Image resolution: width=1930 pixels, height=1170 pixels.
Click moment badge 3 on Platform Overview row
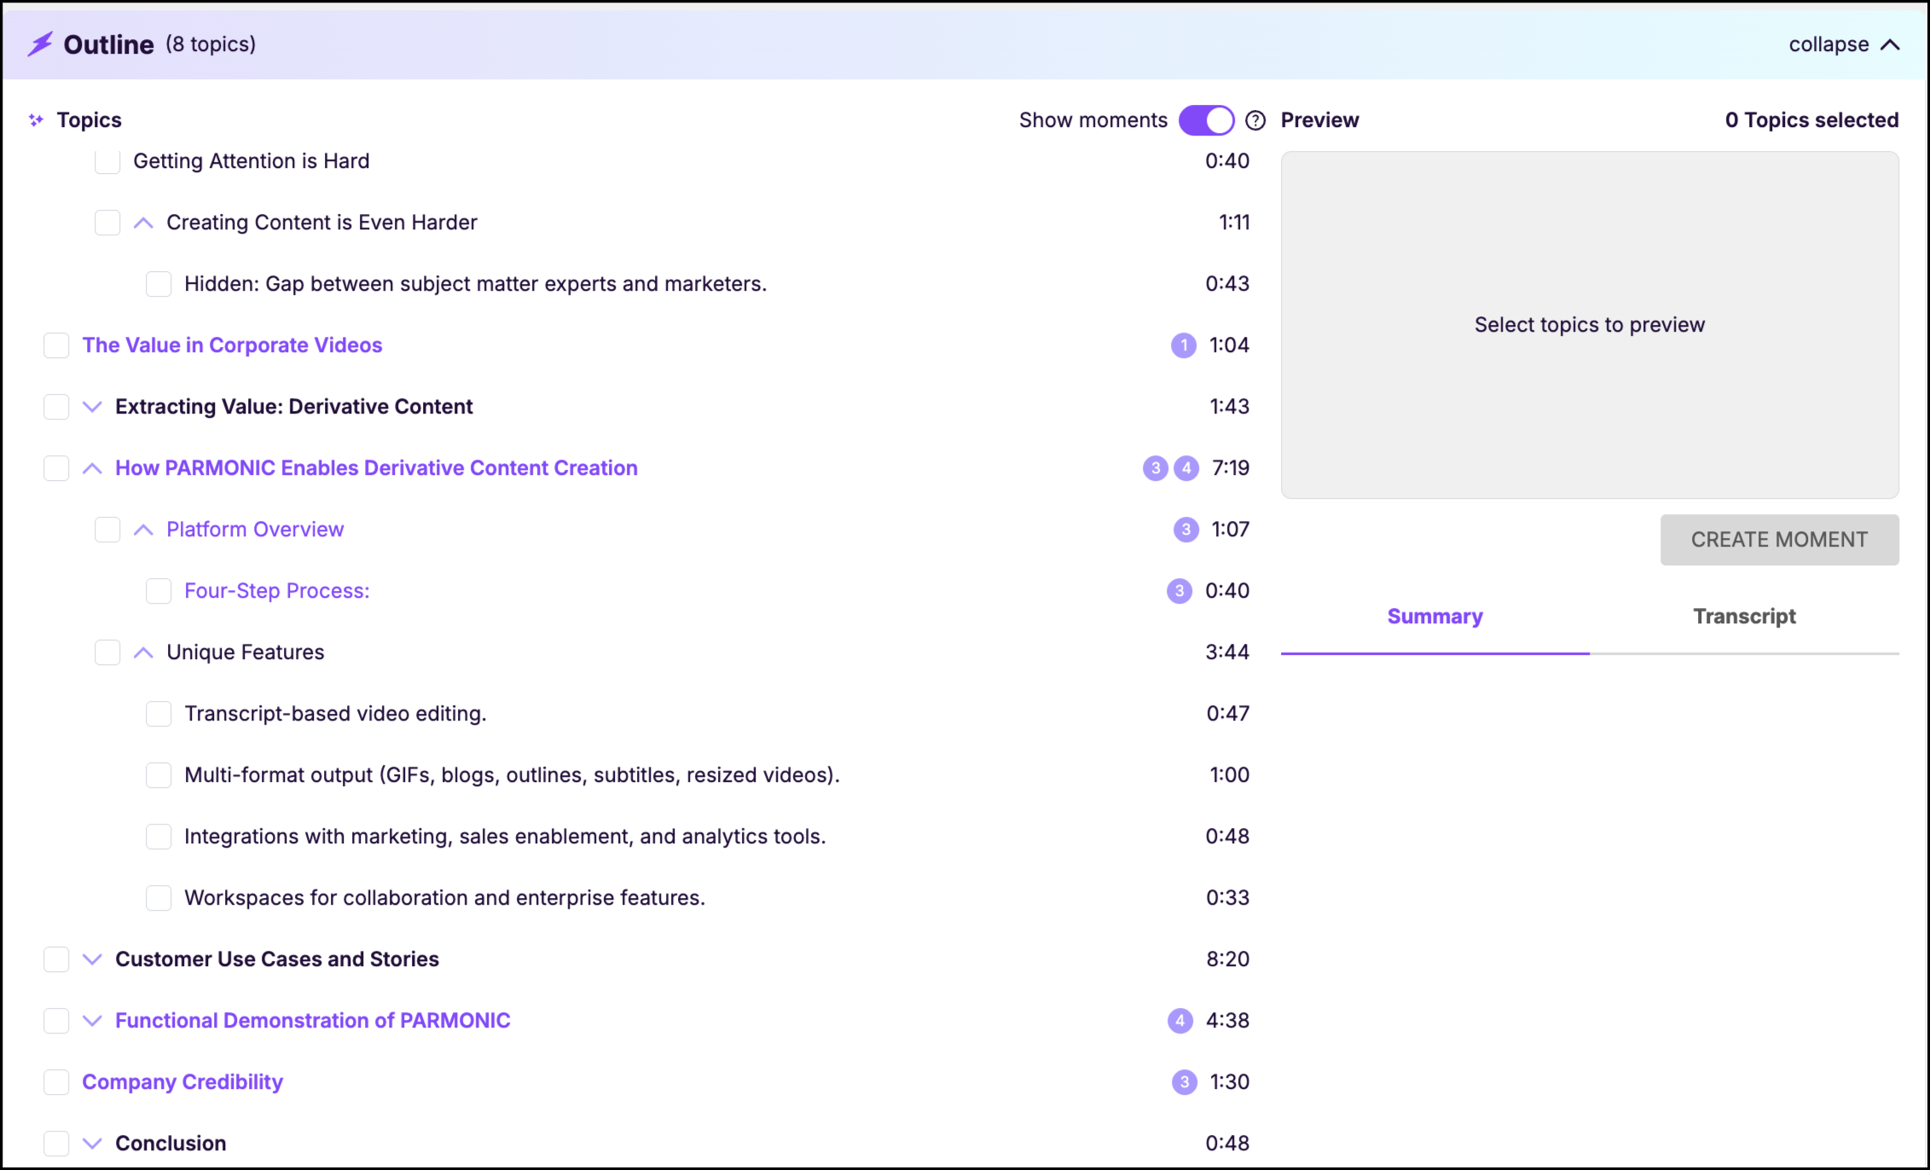(x=1185, y=530)
